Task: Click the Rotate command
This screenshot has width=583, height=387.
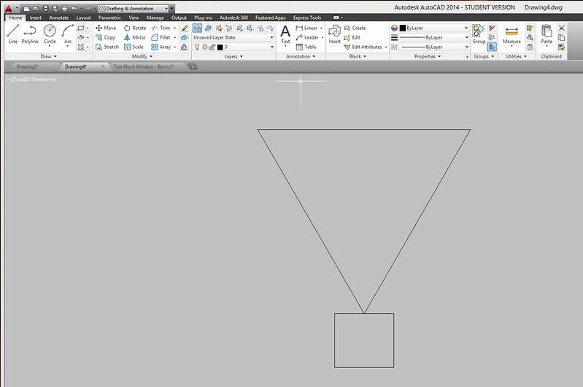Action: (135, 28)
